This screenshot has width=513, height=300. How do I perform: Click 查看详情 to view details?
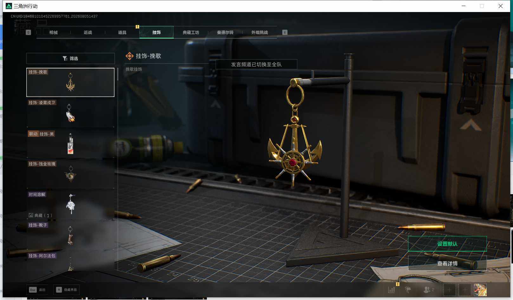point(447,263)
